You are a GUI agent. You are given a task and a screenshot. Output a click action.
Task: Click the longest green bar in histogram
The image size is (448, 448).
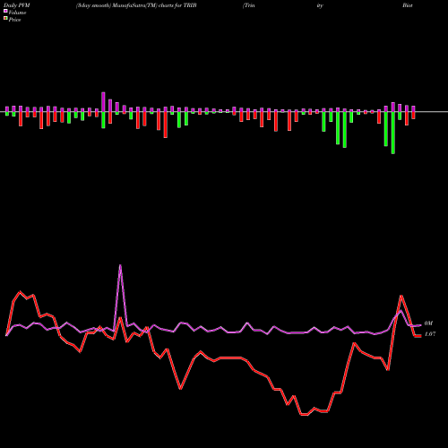coord(393,133)
